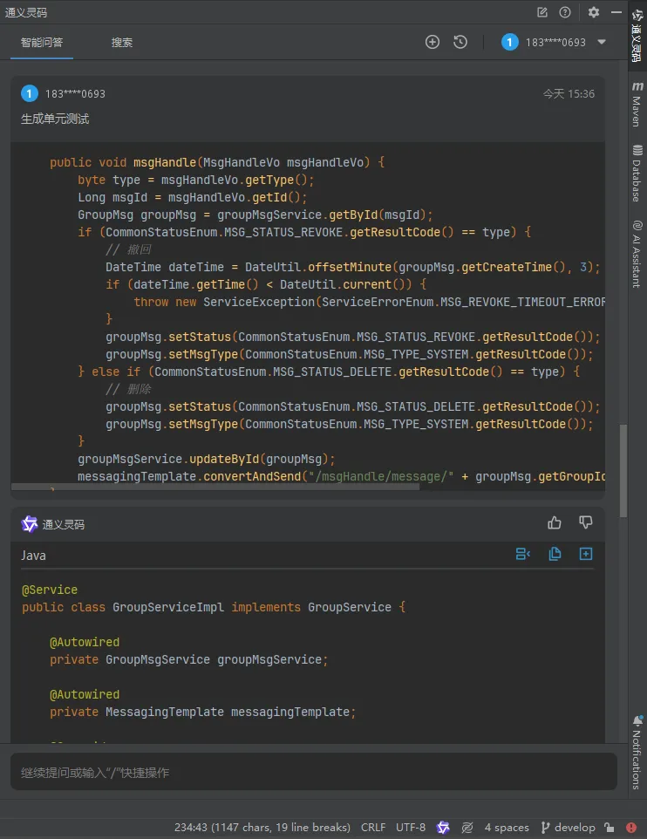Open chat history
The height and width of the screenshot is (839, 647).
tap(460, 42)
